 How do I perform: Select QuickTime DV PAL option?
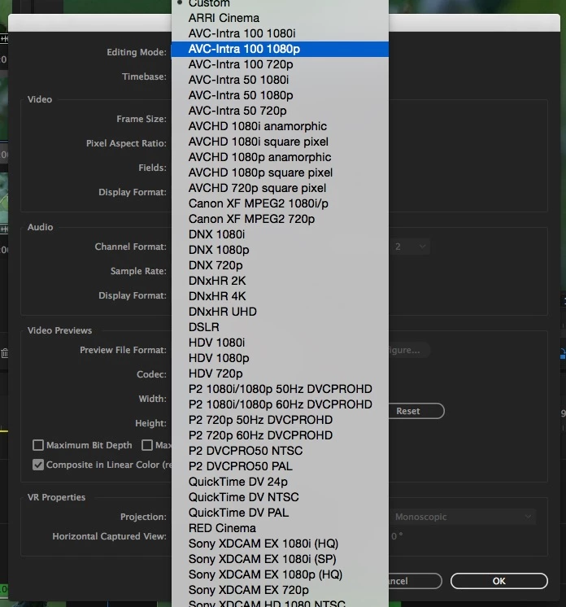[x=280, y=513]
